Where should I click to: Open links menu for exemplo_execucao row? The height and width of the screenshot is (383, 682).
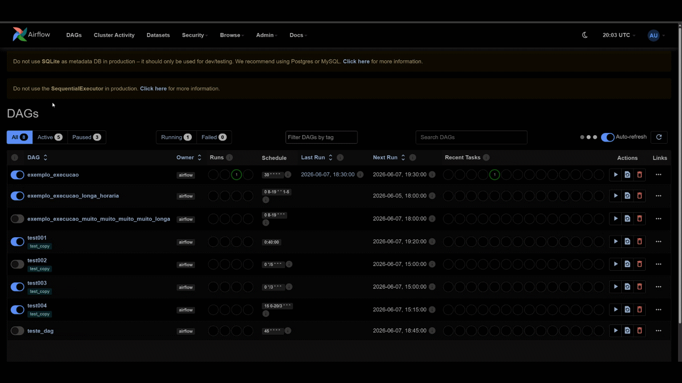(659, 174)
